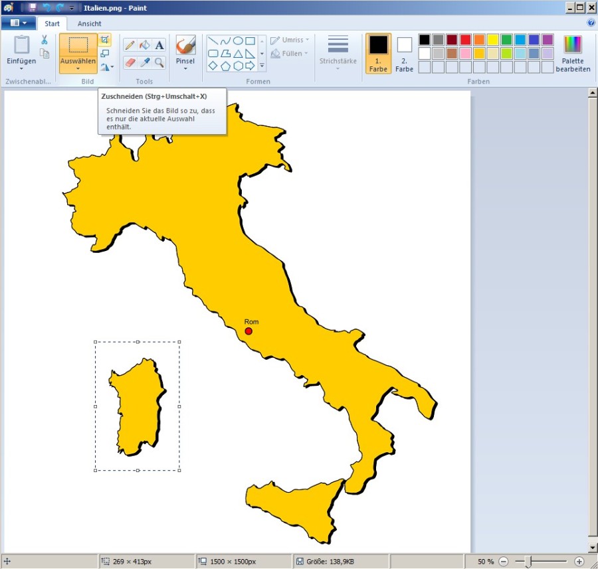Click the Resize image icon
This screenshot has width=598, height=569.
(104, 53)
